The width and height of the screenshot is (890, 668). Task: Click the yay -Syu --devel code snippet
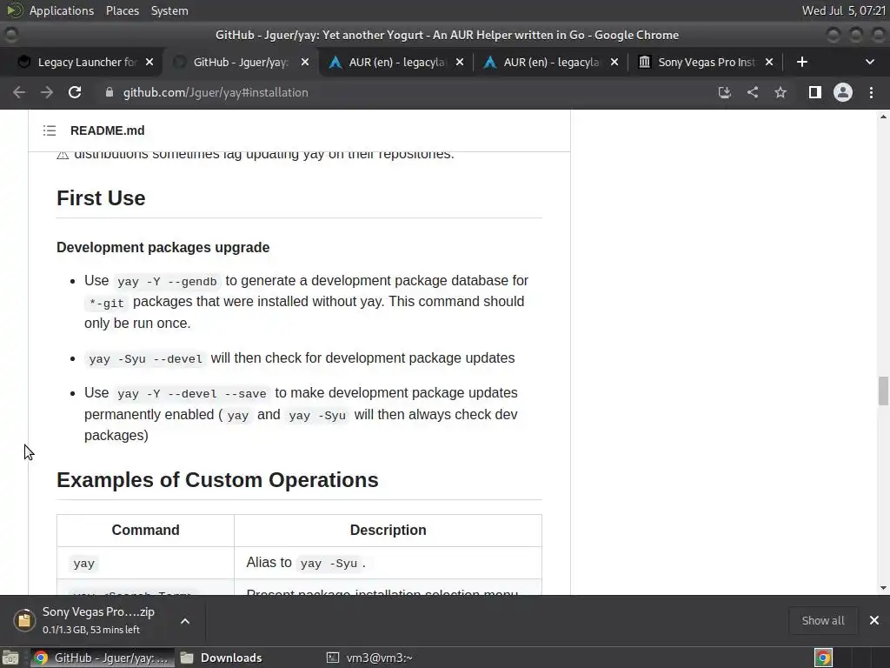145,359
